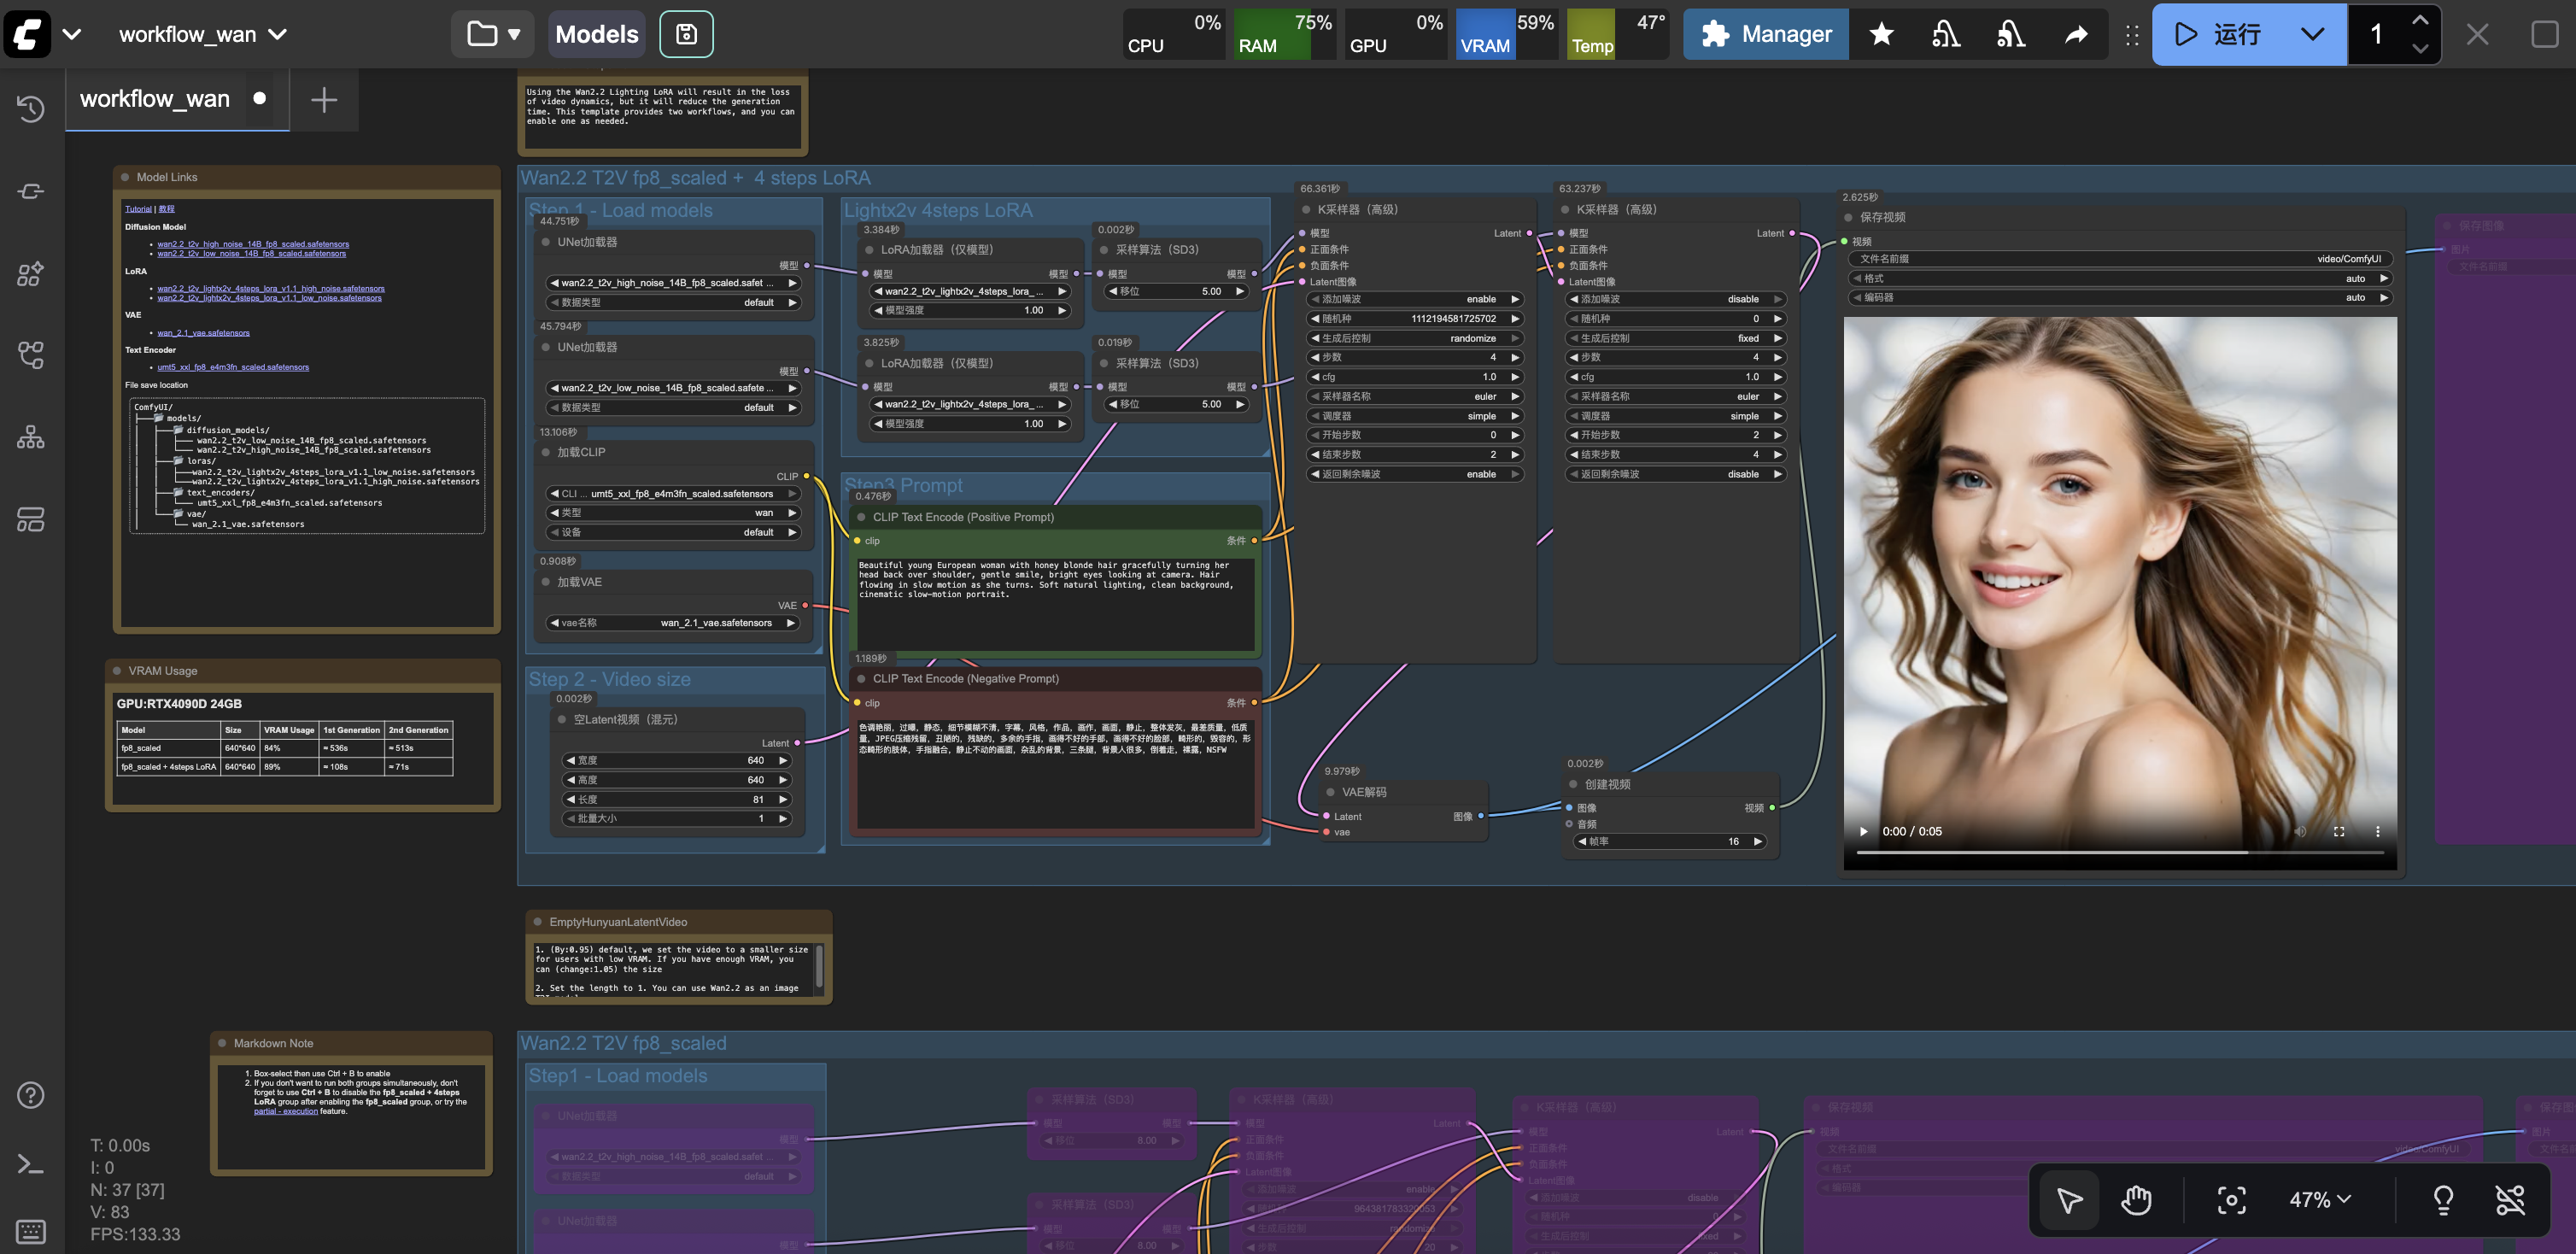Click the save workflow icon
This screenshot has height=1254, width=2576.
[686, 34]
